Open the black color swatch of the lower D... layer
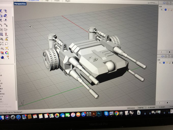 [x=172, y=63]
